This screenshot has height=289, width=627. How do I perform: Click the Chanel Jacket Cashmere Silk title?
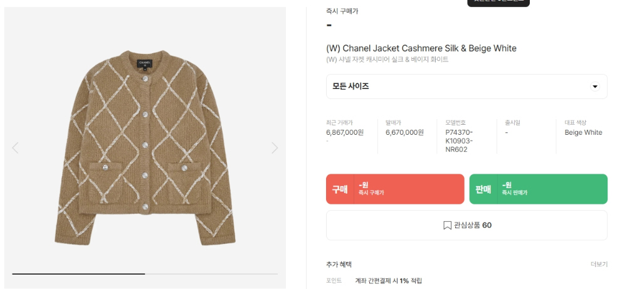[x=421, y=48]
